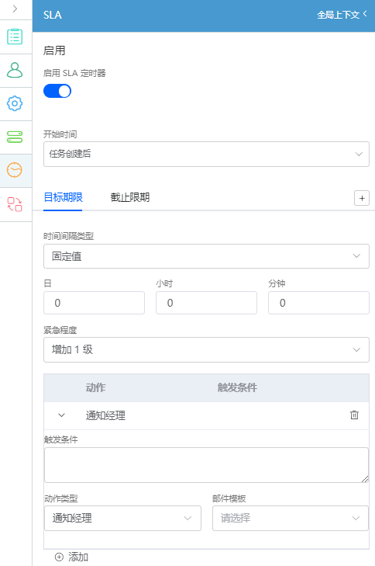Open the 全局上下文 panel link
Image resolution: width=375 pixels, height=566 pixels.
pyautogui.click(x=342, y=15)
